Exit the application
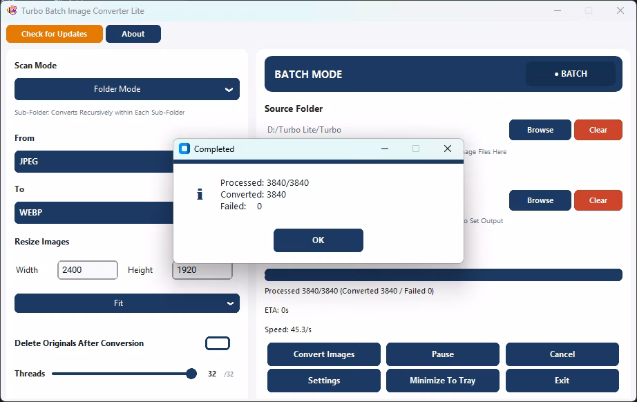637x402 pixels. click(562, 381)
